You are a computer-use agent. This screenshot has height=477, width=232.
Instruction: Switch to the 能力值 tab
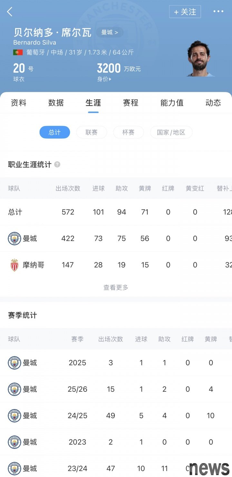[x=172, y=103]
